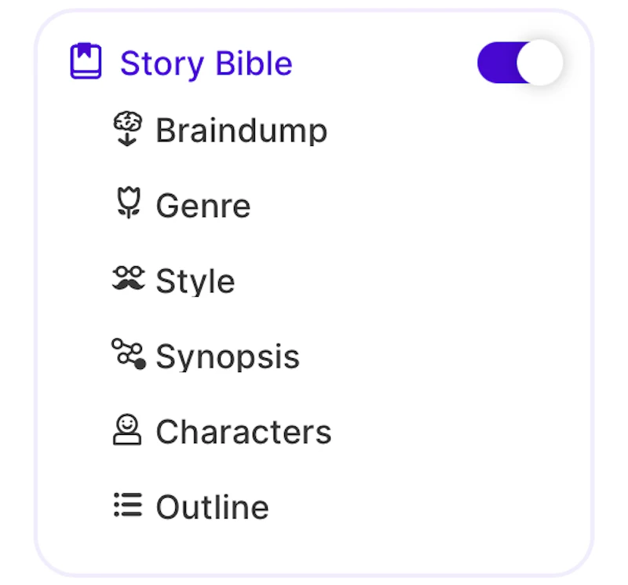
Task: Click the Synopsis connected-nodes icon
Action: 129,354
